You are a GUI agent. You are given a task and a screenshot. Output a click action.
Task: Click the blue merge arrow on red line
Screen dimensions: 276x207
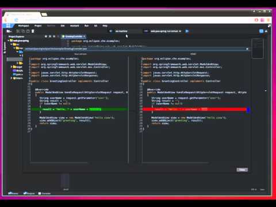248,110
